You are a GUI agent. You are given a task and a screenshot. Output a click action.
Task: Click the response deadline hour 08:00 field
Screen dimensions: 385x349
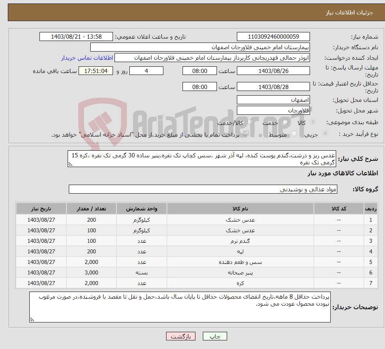pos(200,71)
